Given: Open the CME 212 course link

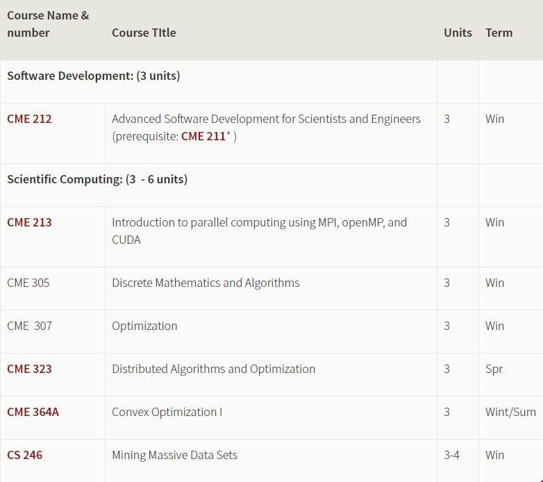Looking at the screenshot, I should tap(29, 119).
